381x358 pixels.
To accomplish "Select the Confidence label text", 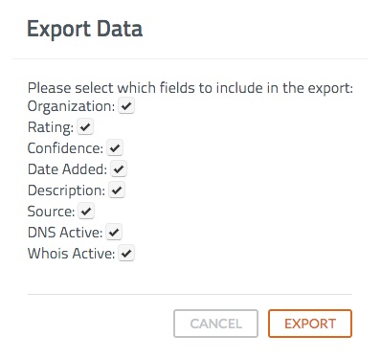I will 65,148.
